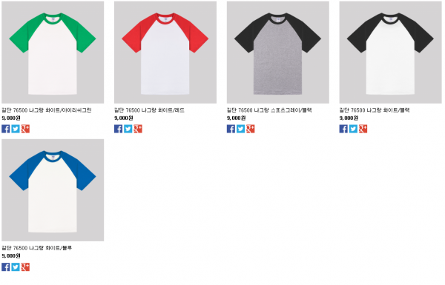Share the gray body black sleeve shirt on Twitter
This screenshot has height=285, width=445.
[x=240, y=129]
